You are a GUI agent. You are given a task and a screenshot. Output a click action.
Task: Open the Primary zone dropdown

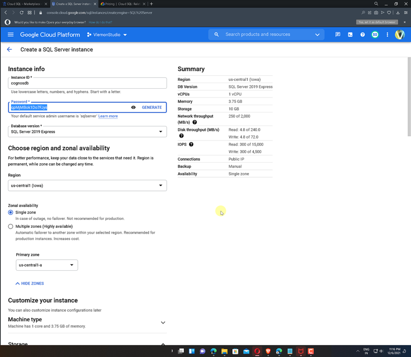point(71,265)
